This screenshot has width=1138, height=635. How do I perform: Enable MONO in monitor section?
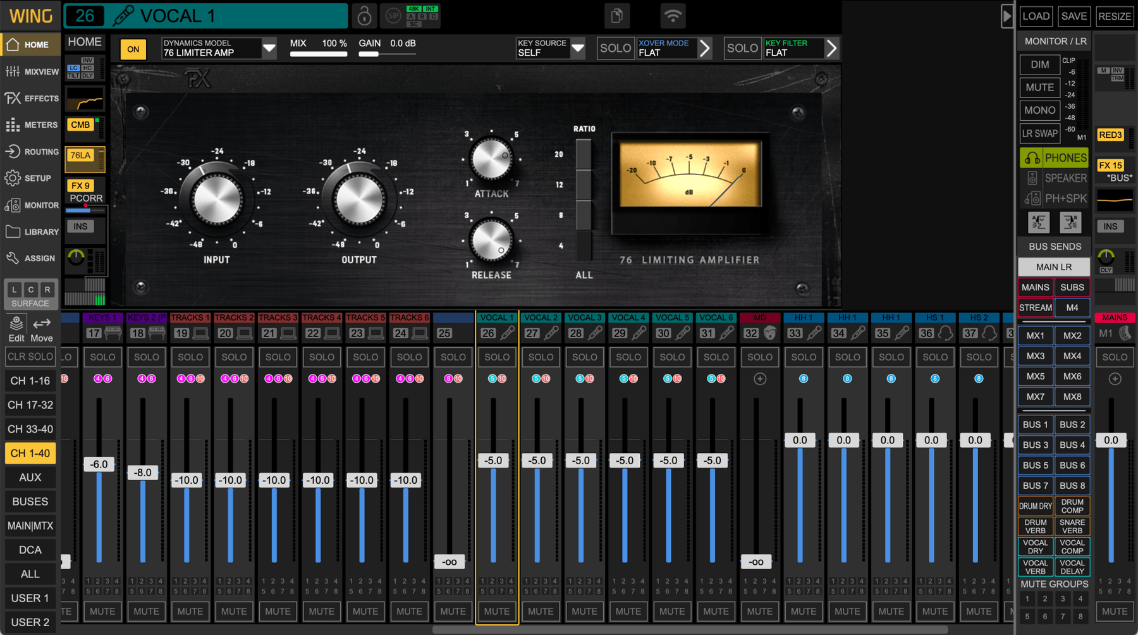pyautogui.click(x=1039, y=110)
